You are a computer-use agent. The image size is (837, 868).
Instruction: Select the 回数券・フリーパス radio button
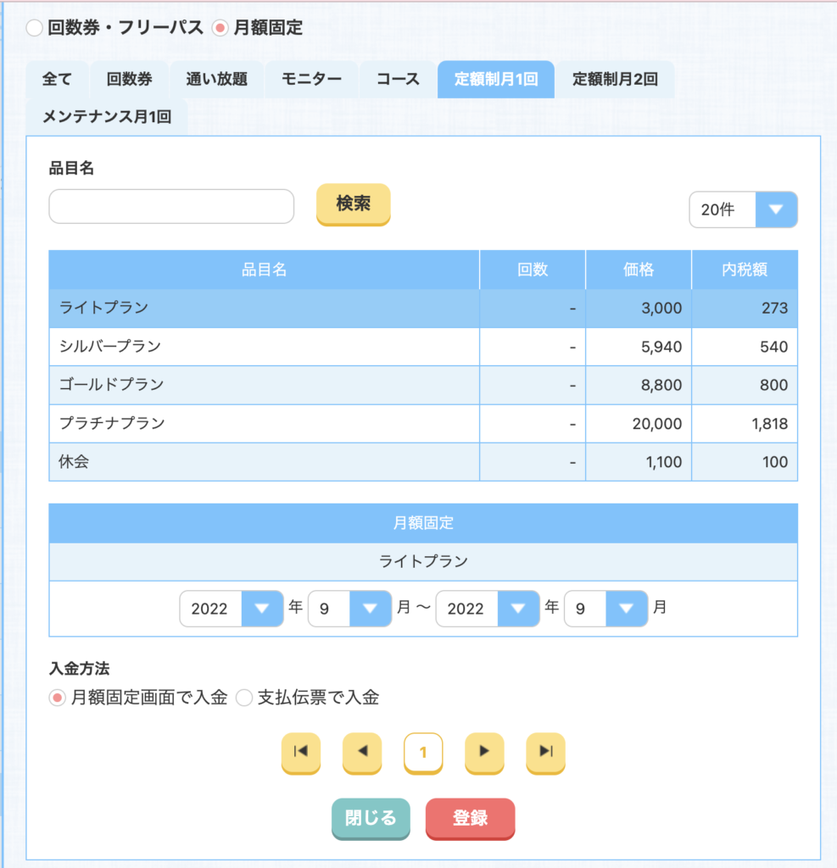point(34,28)
